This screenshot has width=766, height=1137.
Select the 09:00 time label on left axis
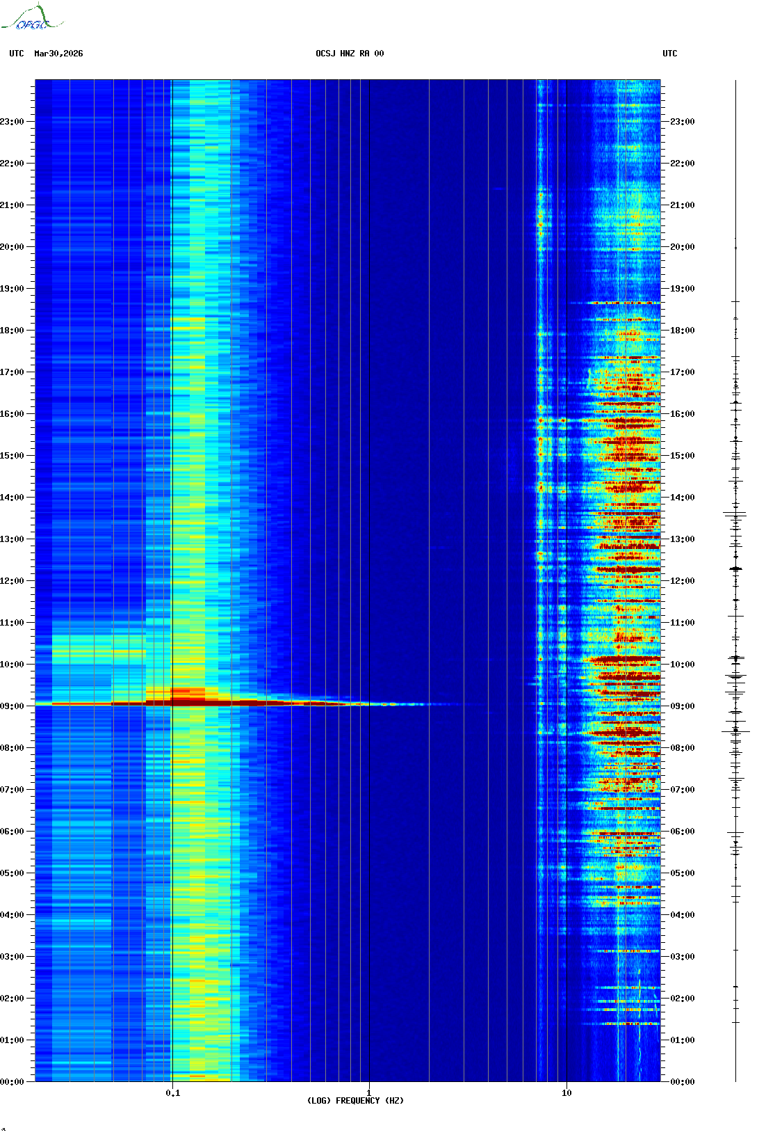click(12, 706)
